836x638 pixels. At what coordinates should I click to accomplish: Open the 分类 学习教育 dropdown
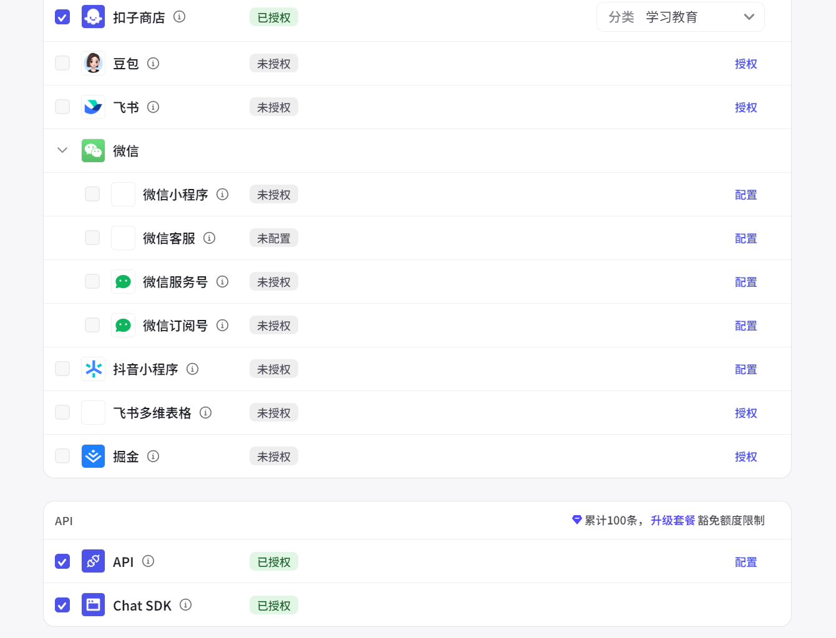click(681, 17)
